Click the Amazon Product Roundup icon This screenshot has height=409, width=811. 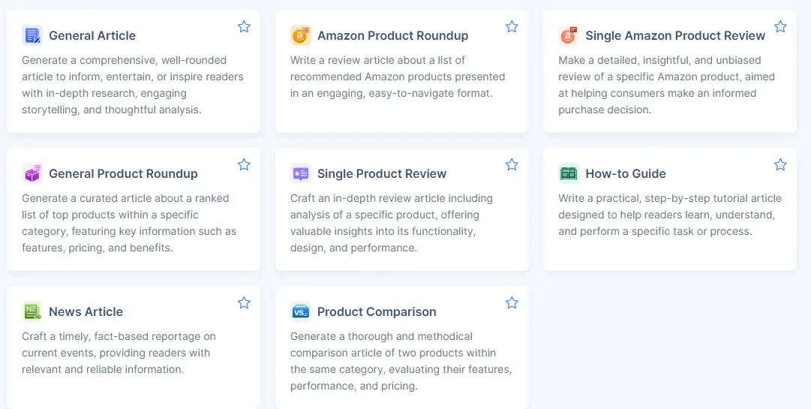point(301,35)
